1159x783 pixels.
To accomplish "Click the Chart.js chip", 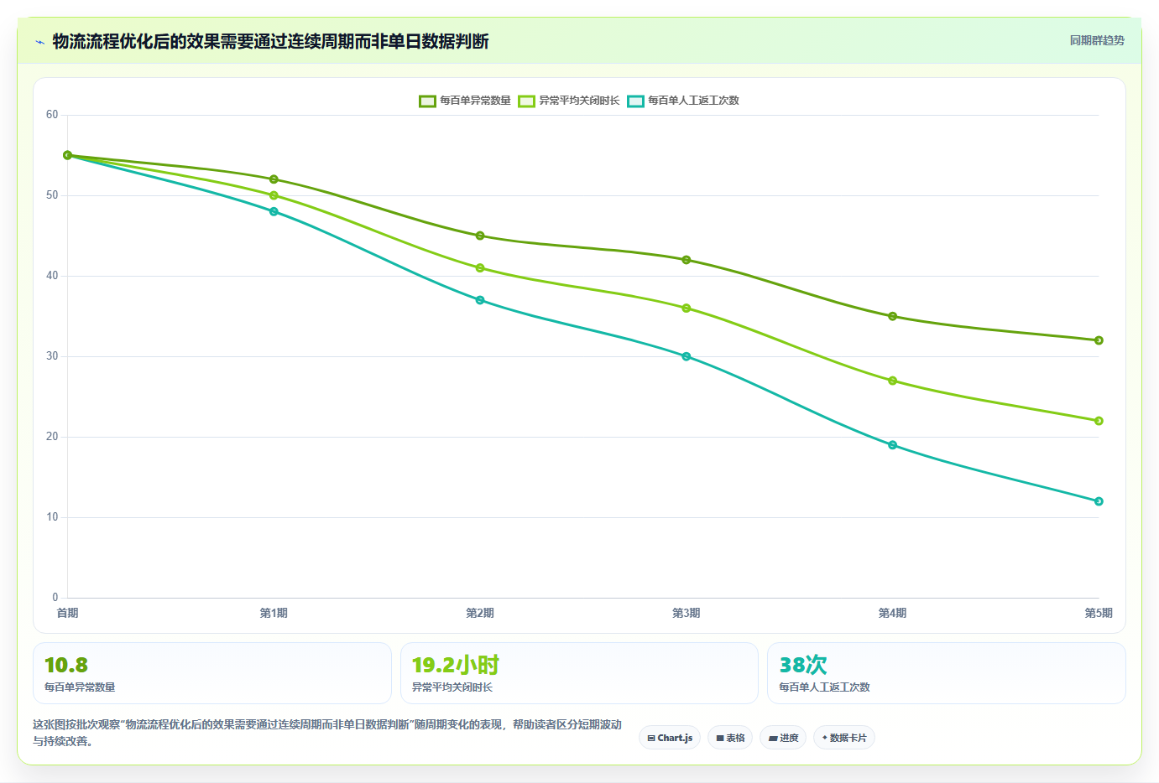I will coord(670,738).
